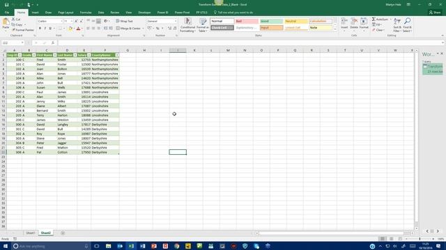Toggle Wrap Text
Viewport: 446px width, 250px height.
pos(124,22)
